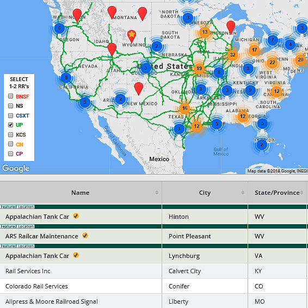
Task: Open the cluster of 7 east of Michigan
Action: click(273, 40)
